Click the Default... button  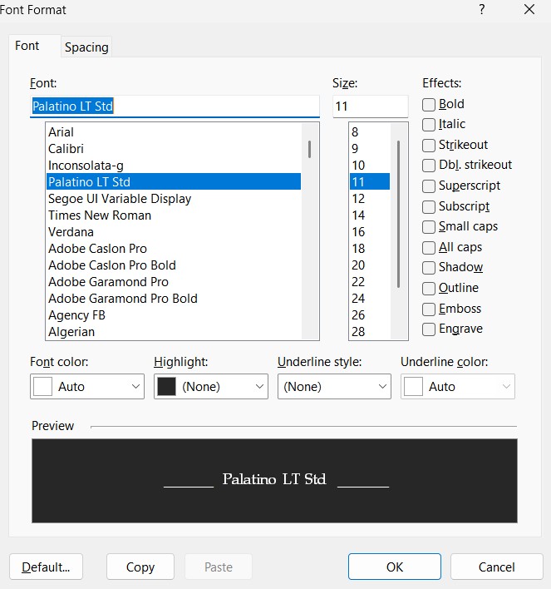coord(47,567)
